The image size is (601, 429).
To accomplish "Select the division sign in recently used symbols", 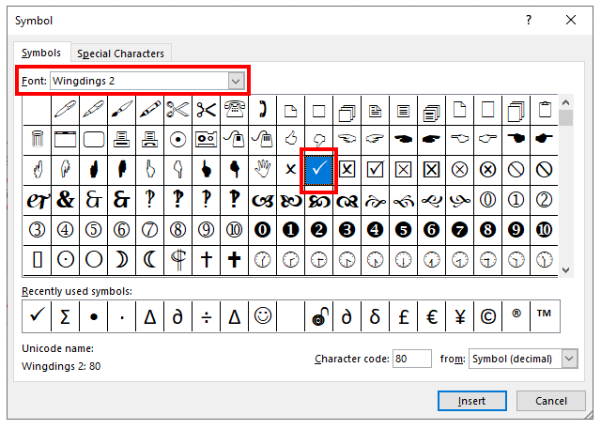I will (206, 317).
